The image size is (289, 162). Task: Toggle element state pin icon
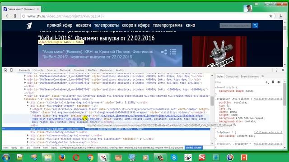tap(273, 82)
